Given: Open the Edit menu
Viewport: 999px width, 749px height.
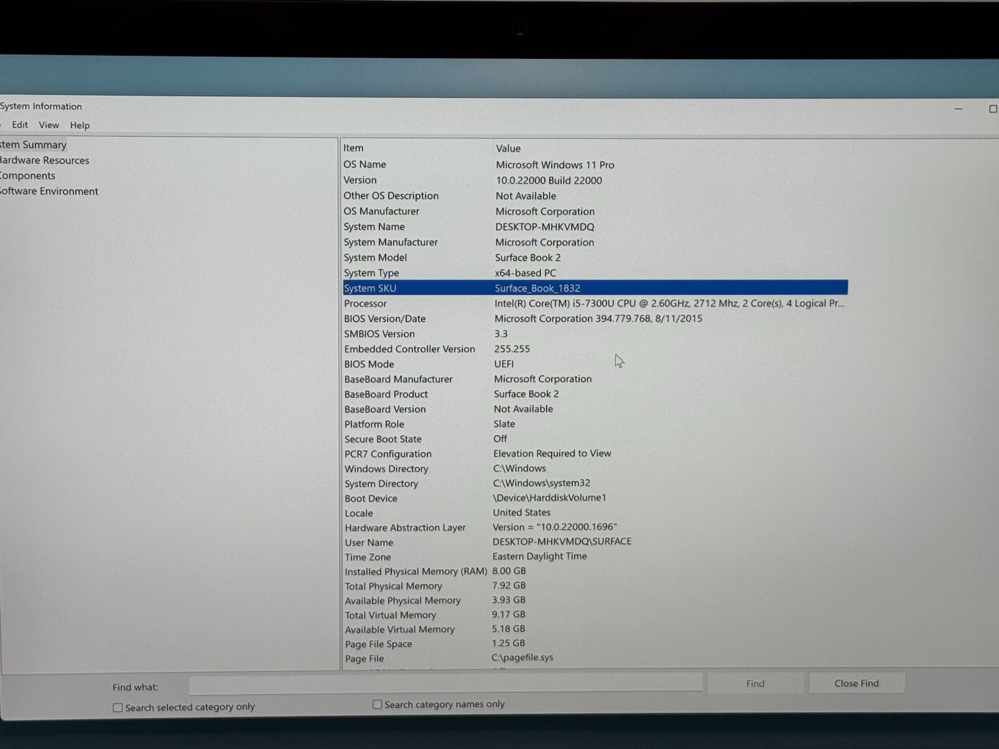Looking at the screenshot, I should 19,125.
